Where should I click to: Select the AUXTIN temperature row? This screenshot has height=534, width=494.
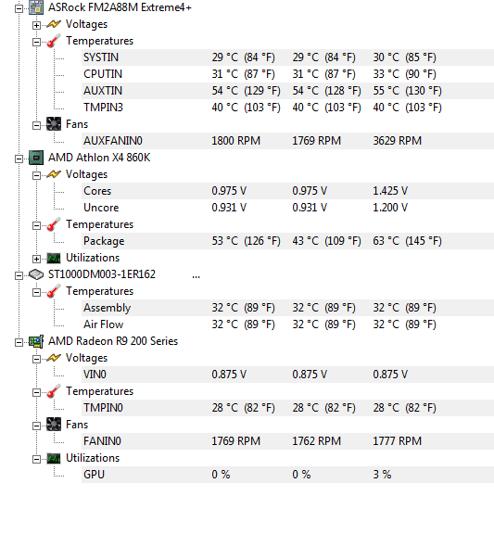click(287, 91)
